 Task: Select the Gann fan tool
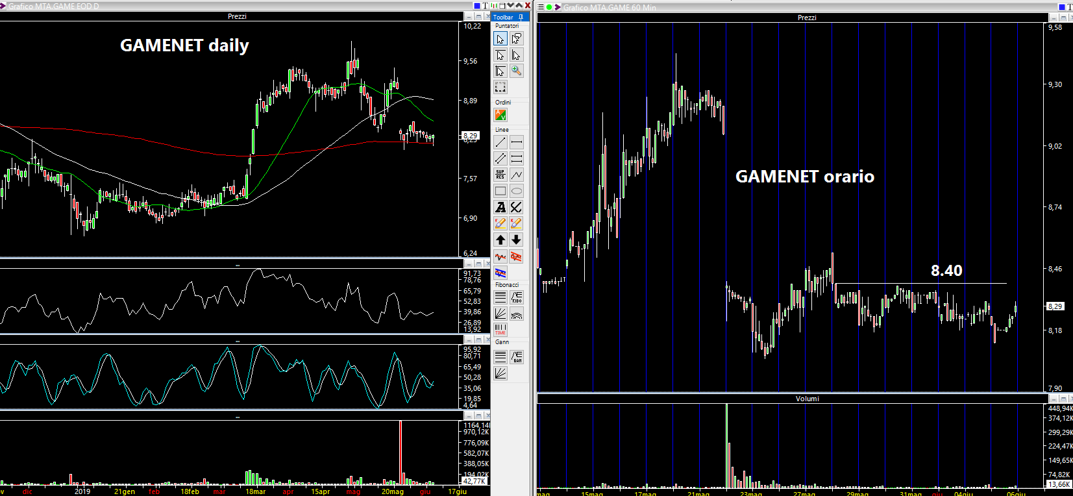pos(500,373)
